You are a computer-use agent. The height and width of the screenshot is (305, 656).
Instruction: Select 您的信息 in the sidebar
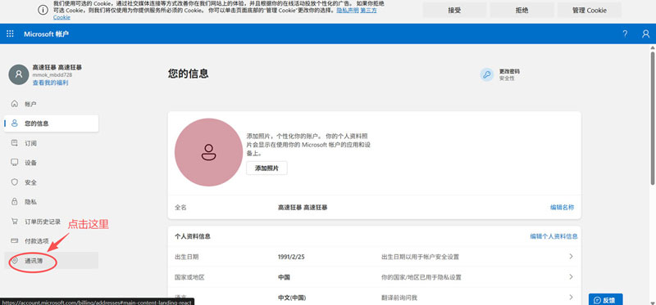[x=52, y=123]
